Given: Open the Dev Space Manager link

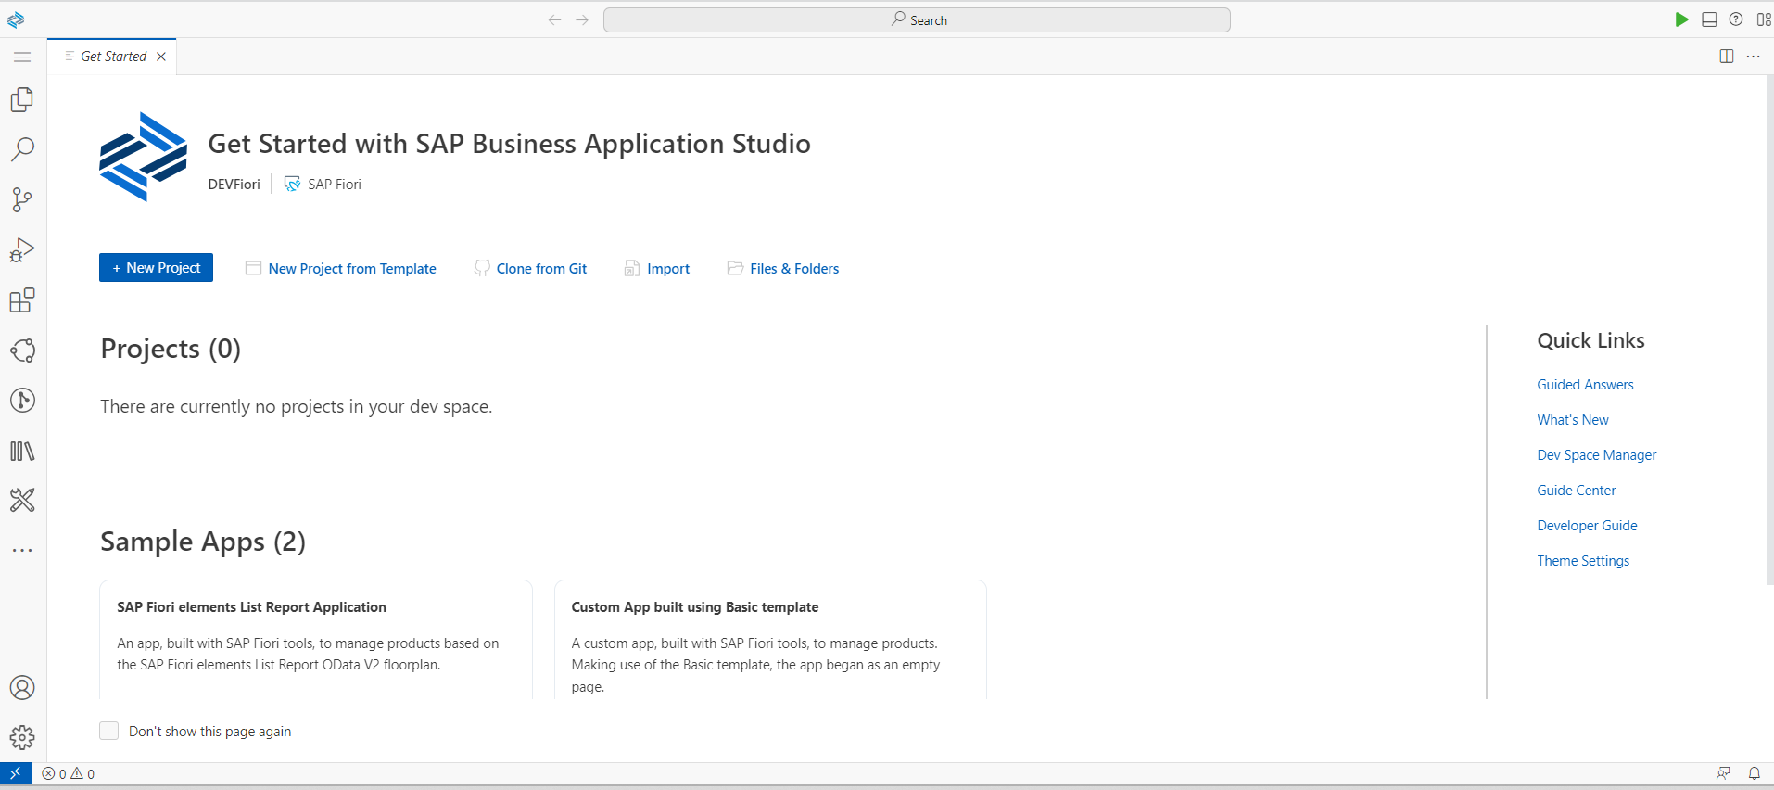Looking at the screenshot, I should 1596,455.
